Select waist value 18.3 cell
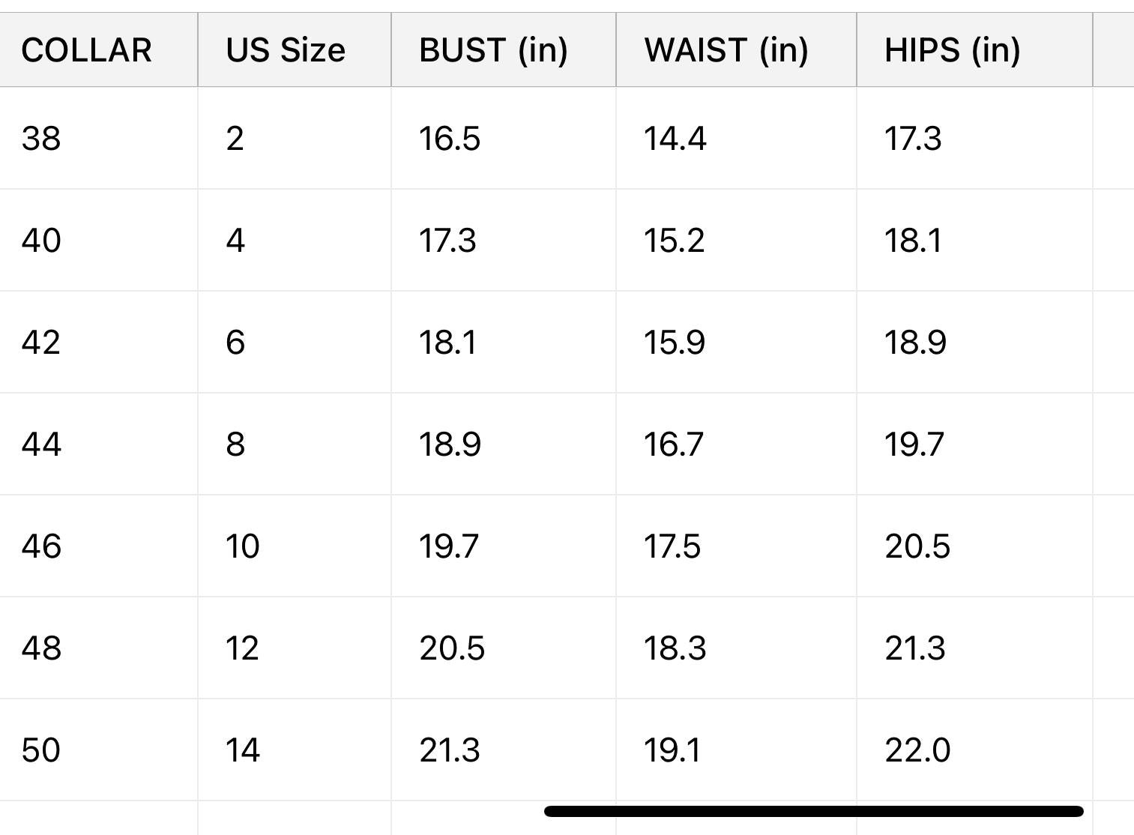Image resolution: width=1134 pixels, height=835 pixels. tap(675, 648)
